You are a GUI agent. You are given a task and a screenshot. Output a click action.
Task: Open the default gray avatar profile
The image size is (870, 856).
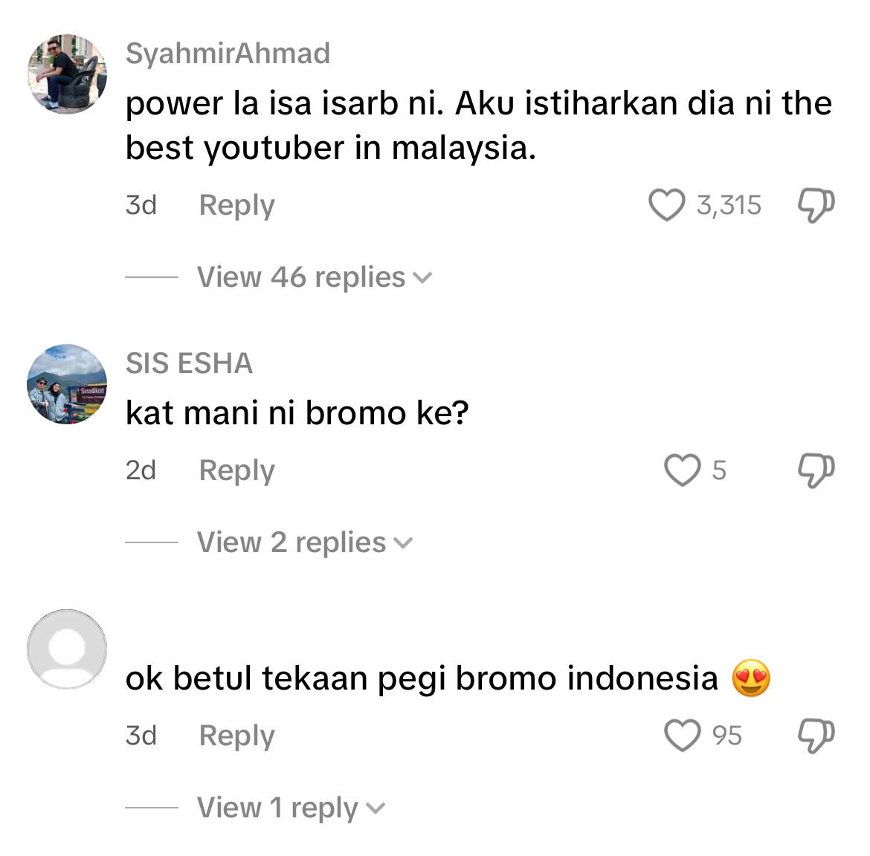[x=67, y=649]
